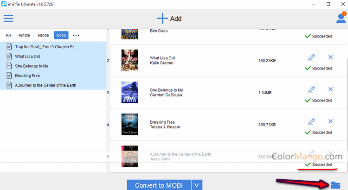Image resolution: width=348 pixels, height=190 pixels.
Task: Remove What Lisa Did from list
Action: coord(330,57)
